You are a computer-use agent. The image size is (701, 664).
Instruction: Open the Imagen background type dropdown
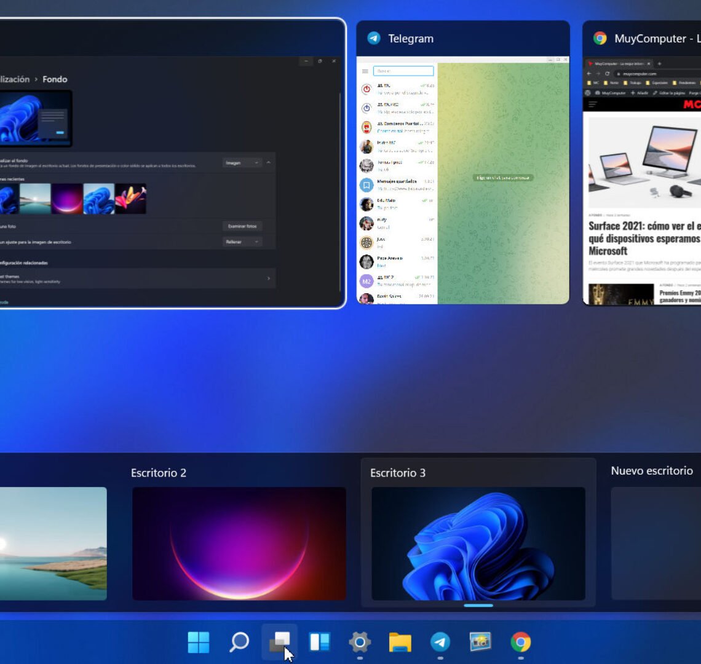(x=242, y=163)
